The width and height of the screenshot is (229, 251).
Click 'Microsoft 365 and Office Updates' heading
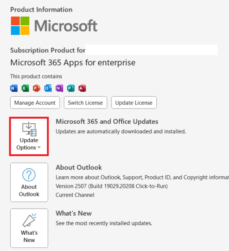107,122
